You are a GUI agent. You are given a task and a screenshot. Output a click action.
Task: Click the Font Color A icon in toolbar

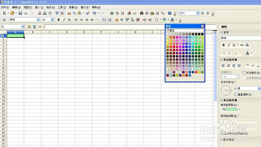[172, 20]
